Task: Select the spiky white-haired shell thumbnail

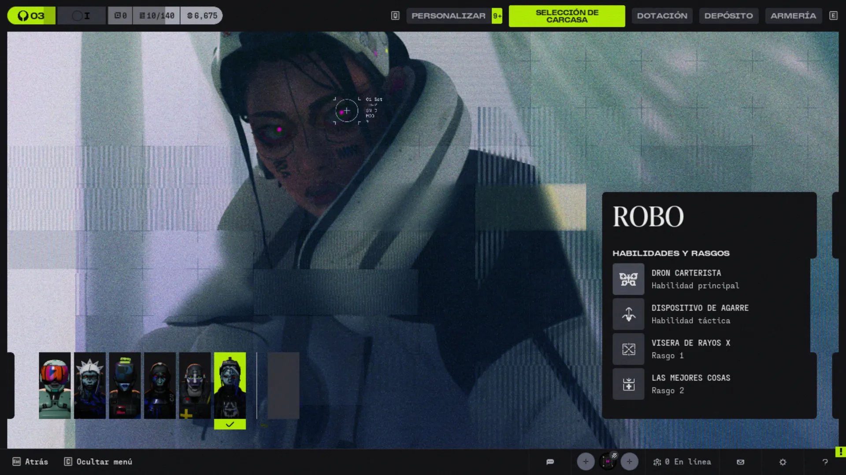Action: 90,385
